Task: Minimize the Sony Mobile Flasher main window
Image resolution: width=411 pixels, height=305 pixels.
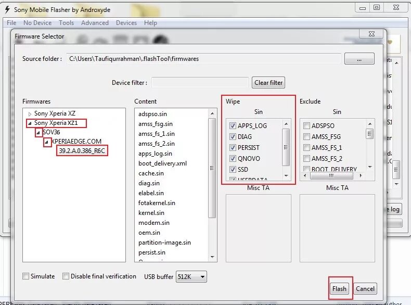Action: point(363,8)
